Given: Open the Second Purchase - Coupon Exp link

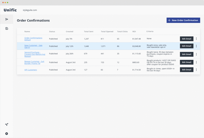Looking at the screenshot, I should point(35,54).
